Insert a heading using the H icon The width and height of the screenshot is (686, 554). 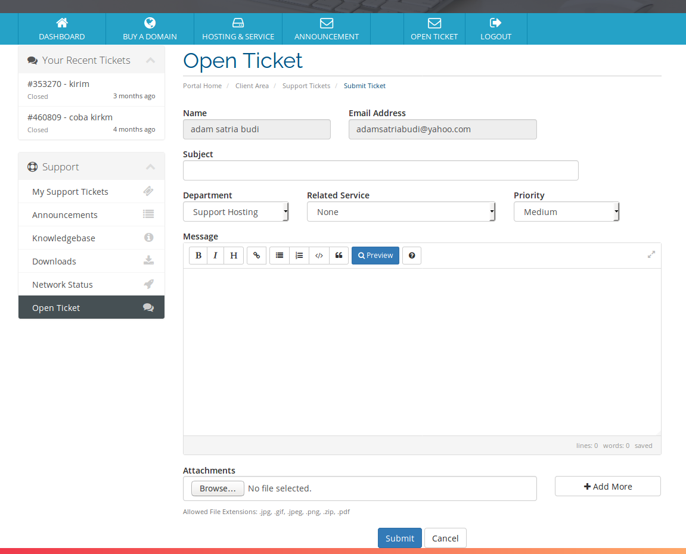coord(234,255)
